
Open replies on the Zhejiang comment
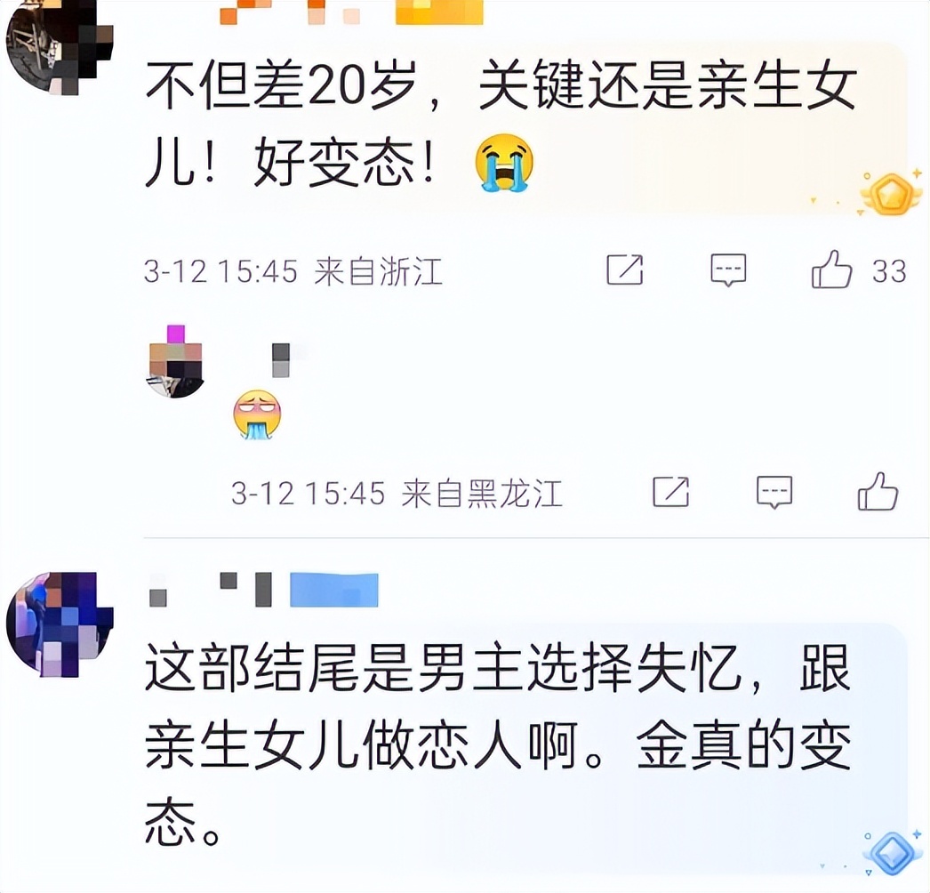coord(728,270)
